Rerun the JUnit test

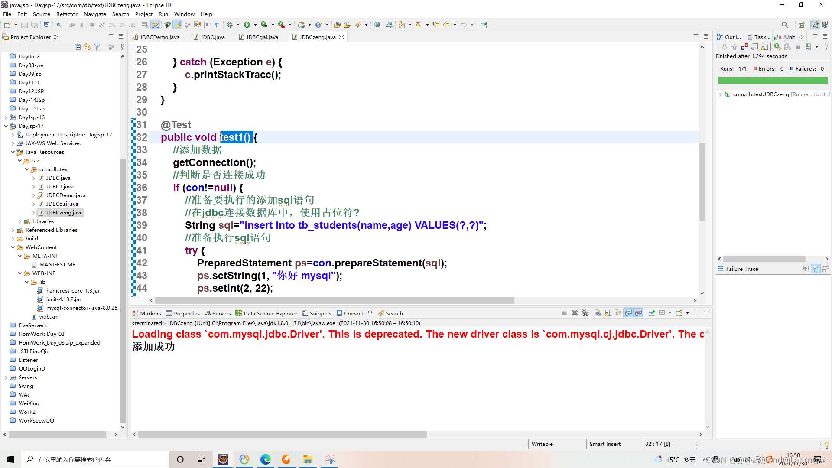(778, 47)
